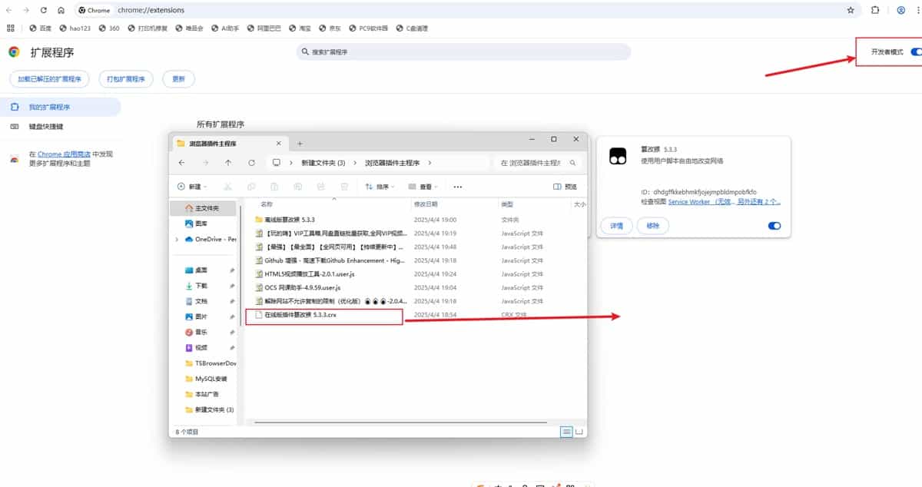Screen dimensions: 922x487
Task: Bookmark this page with the star icon
Action: pyautogui.click(x=851, y=11)
